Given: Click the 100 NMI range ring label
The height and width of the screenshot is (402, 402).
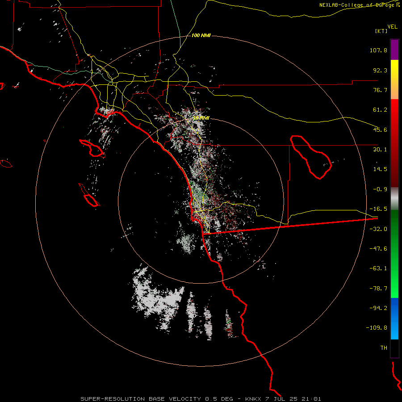Looking at the screenshot, I should coord(201,35).
